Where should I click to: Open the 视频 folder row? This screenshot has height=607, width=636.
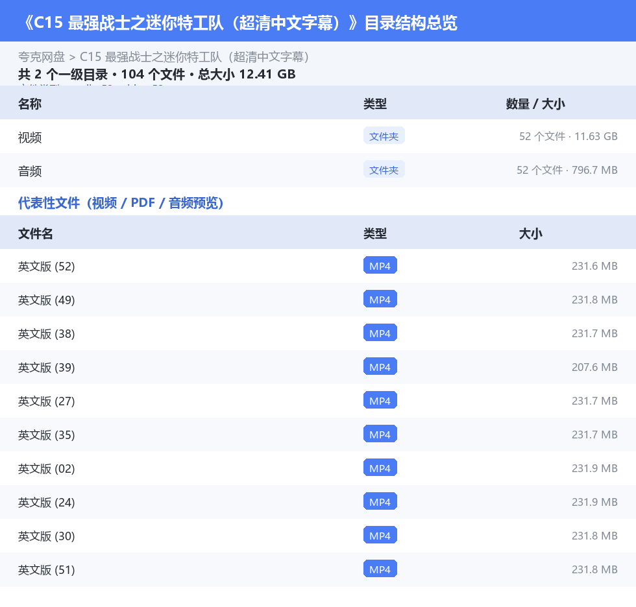point(318,137)
